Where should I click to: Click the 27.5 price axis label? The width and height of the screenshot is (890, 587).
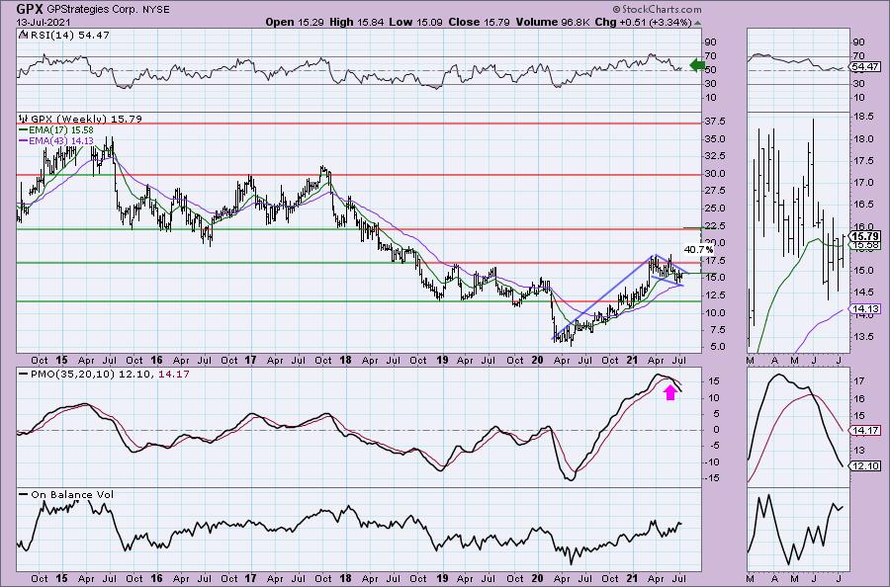714,191
